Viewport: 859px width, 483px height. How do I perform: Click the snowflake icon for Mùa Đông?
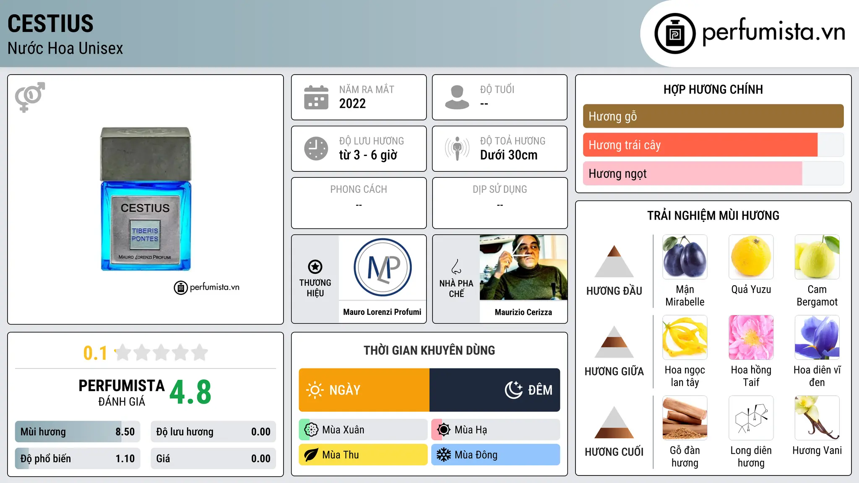pyautogui.click(x=444, y=455)
